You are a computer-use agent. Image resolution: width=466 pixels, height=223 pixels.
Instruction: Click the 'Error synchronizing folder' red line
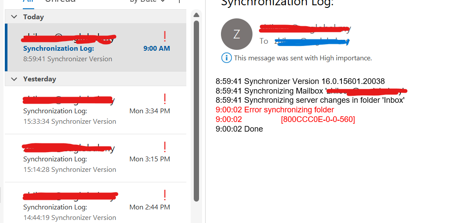click(275, 110)
